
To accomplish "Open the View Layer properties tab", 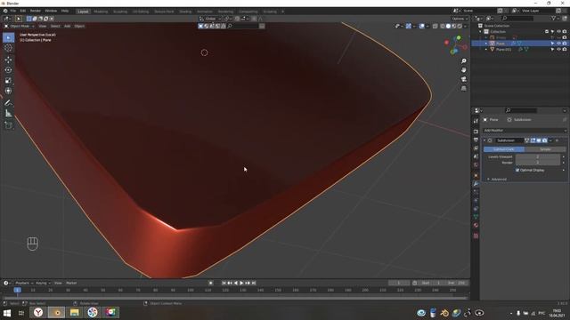I will 476,148.
